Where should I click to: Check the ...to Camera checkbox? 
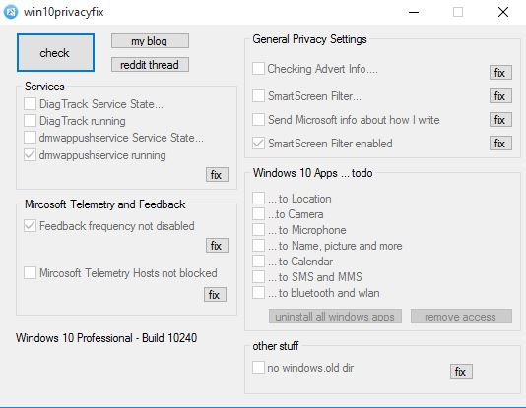(x=258, y=213)
